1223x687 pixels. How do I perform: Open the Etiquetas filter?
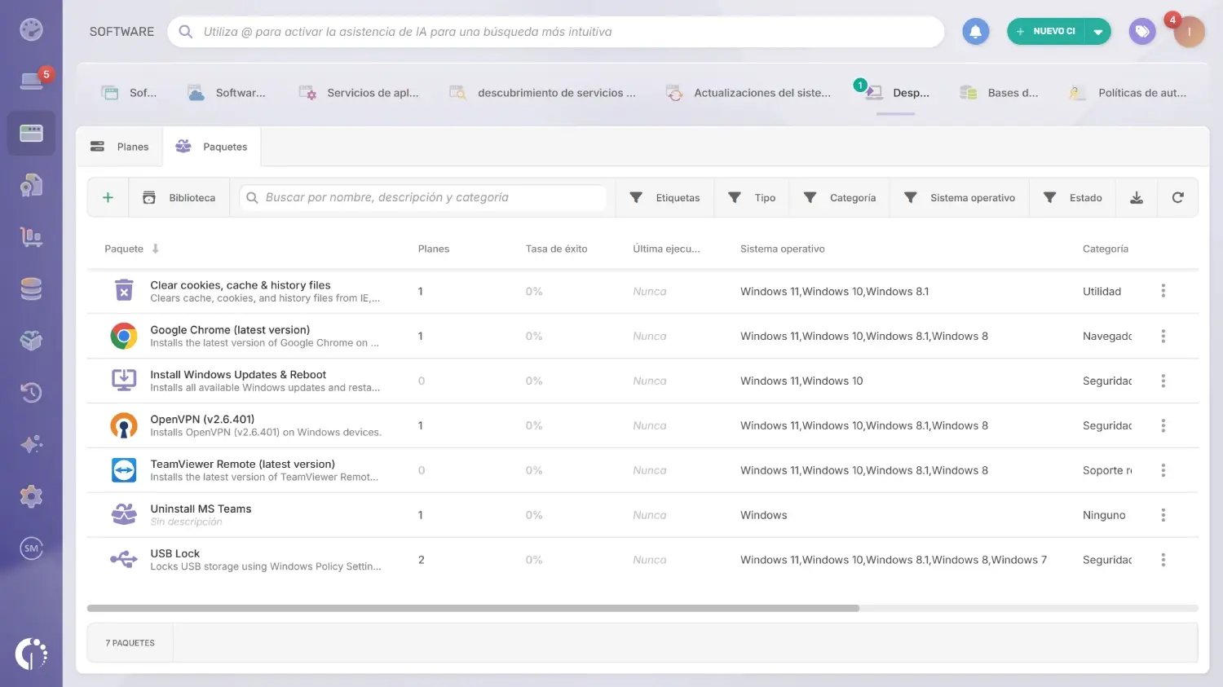coord(664,197)
